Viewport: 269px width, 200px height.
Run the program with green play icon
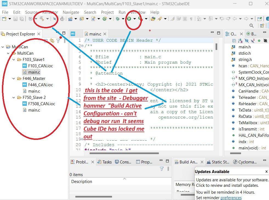[x=129, y=19]
